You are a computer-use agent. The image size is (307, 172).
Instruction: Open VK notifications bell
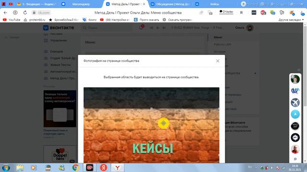(142, 28)
